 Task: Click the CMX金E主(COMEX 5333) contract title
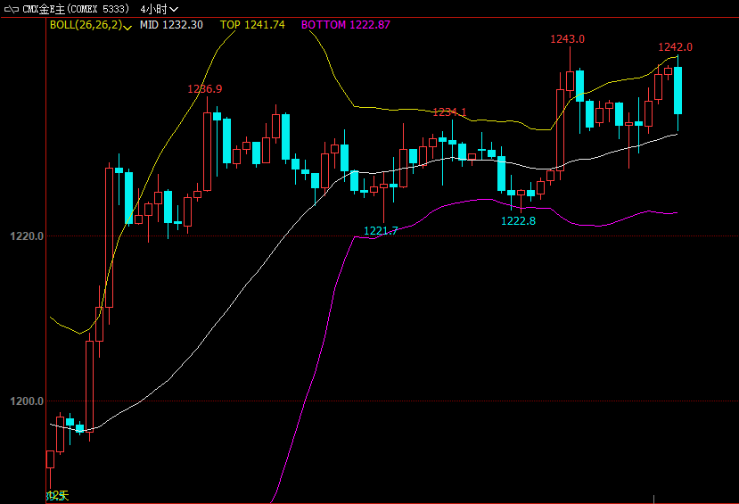(x=76, y=9)
